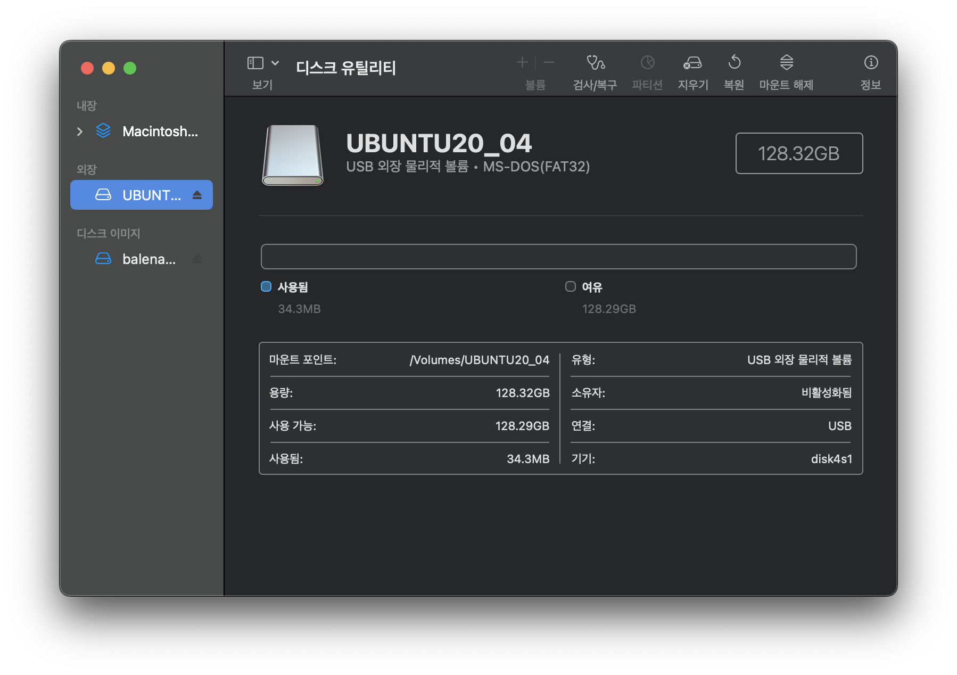Open the Info icon
The width and height of the screenshot is (957, 675).
(x=871, y=62)
